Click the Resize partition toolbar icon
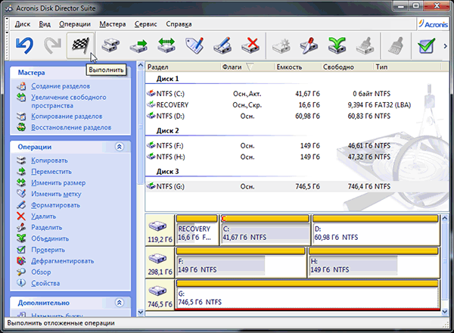Image resolution: width=454 pixels, height=333 pixels. (x=166, y=45)
